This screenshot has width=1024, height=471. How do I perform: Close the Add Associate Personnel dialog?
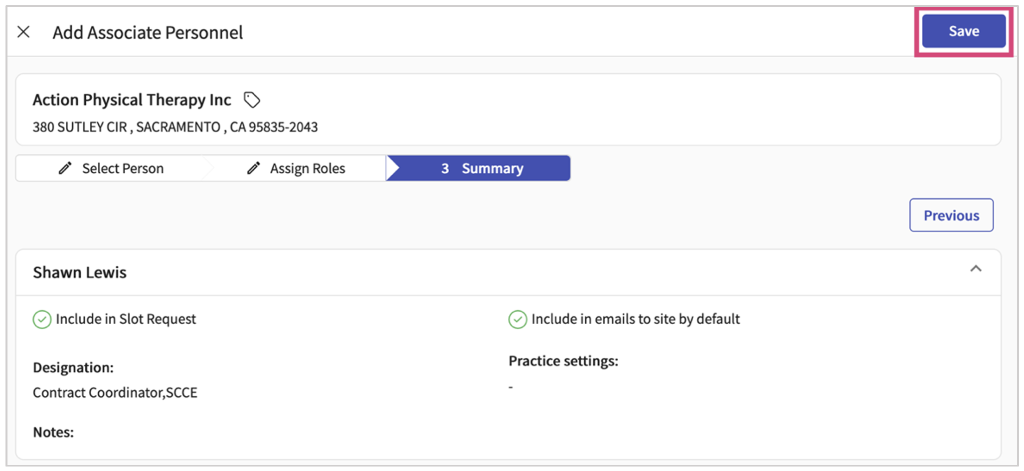point(23,32)
